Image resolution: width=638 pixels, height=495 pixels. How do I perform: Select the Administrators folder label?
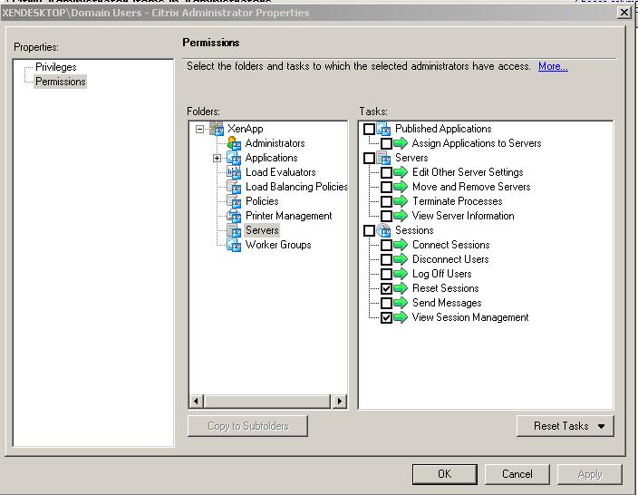[x=275, y=143]
